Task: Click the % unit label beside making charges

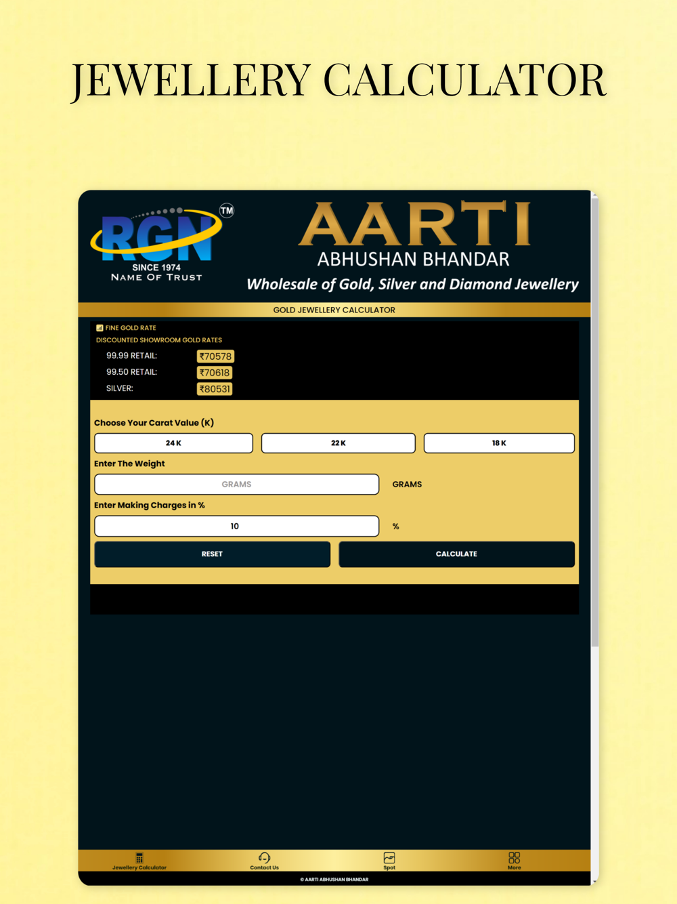Action: click(396, 527)
